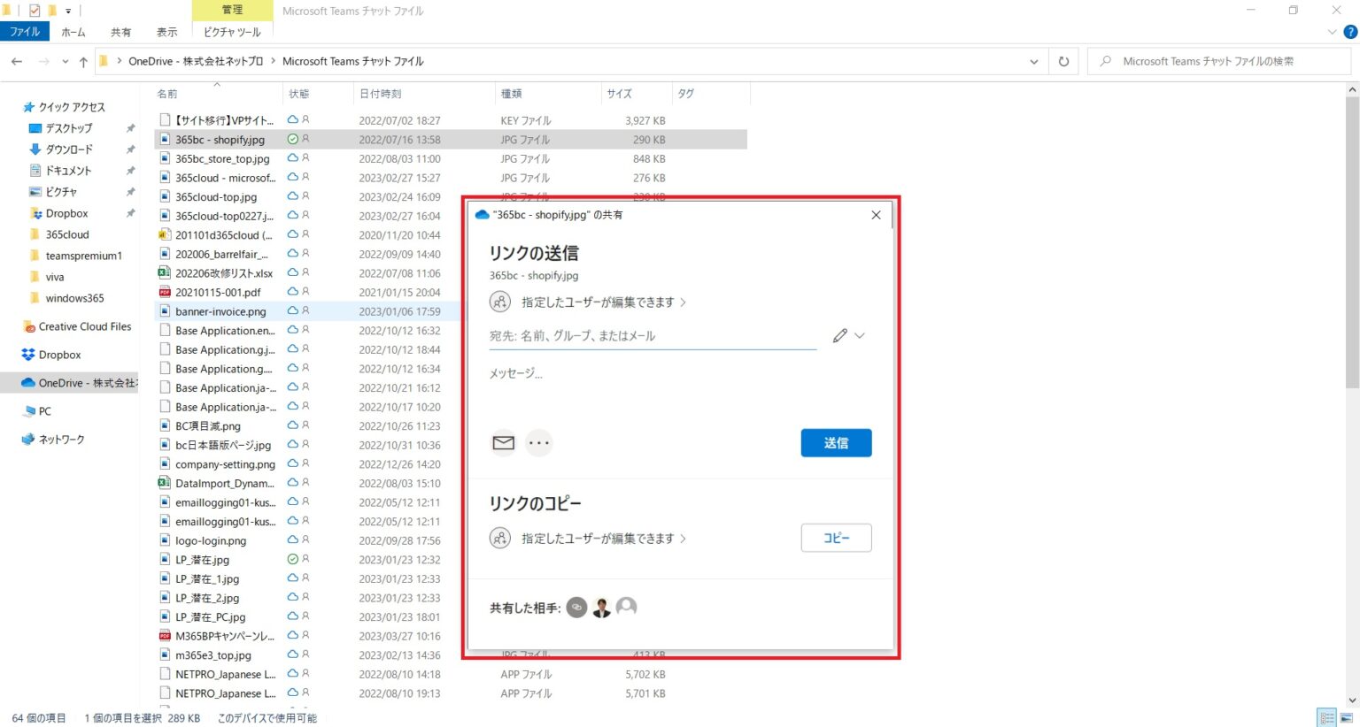This screenshot has width=1360, height=727.
Task: Select the details view icon in the status bar
Action: click(1326, 717)
